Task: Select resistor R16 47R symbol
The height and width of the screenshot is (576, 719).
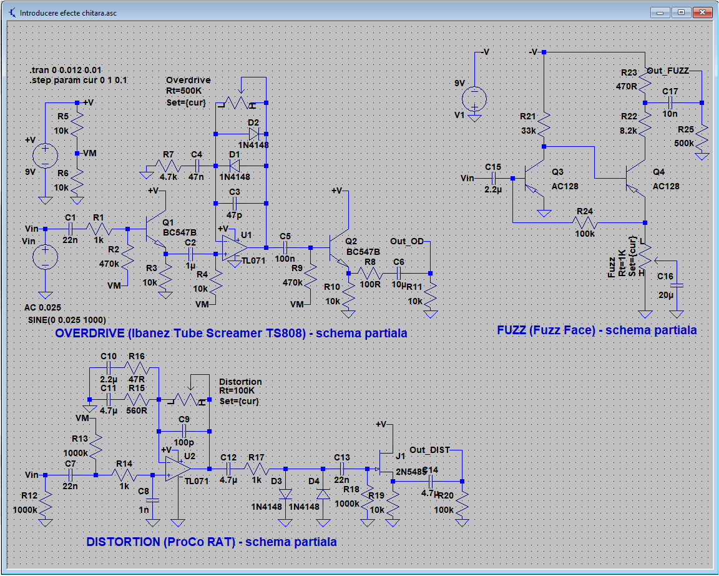Action: (137, 367)
